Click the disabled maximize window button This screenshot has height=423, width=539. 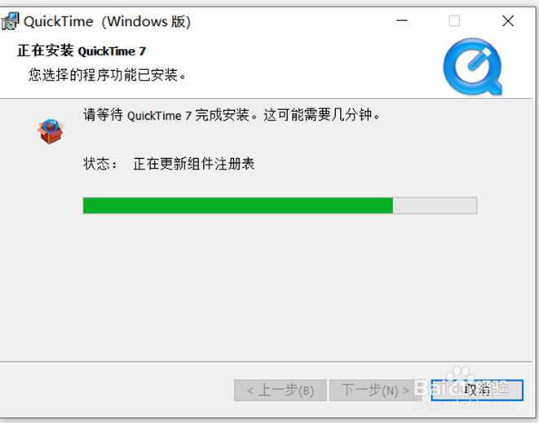coord(454,21)
